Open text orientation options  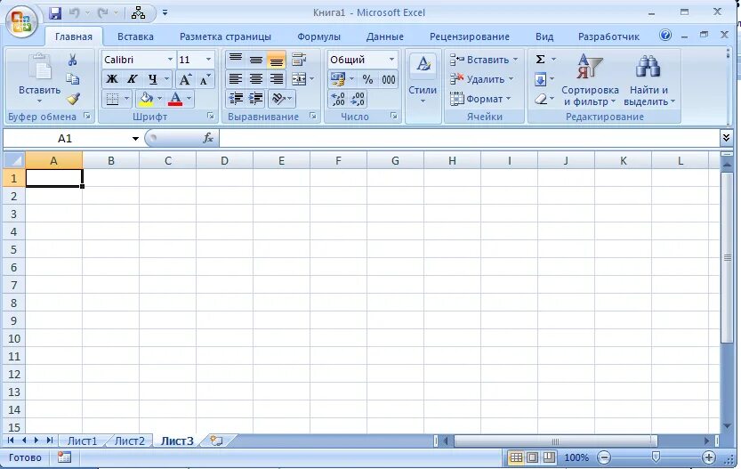click(281, 98)
